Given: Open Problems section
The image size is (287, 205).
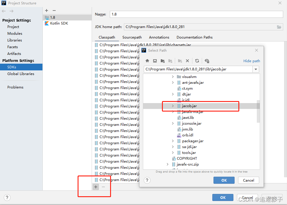Looking at the screenshot, I should coord(15,87).
